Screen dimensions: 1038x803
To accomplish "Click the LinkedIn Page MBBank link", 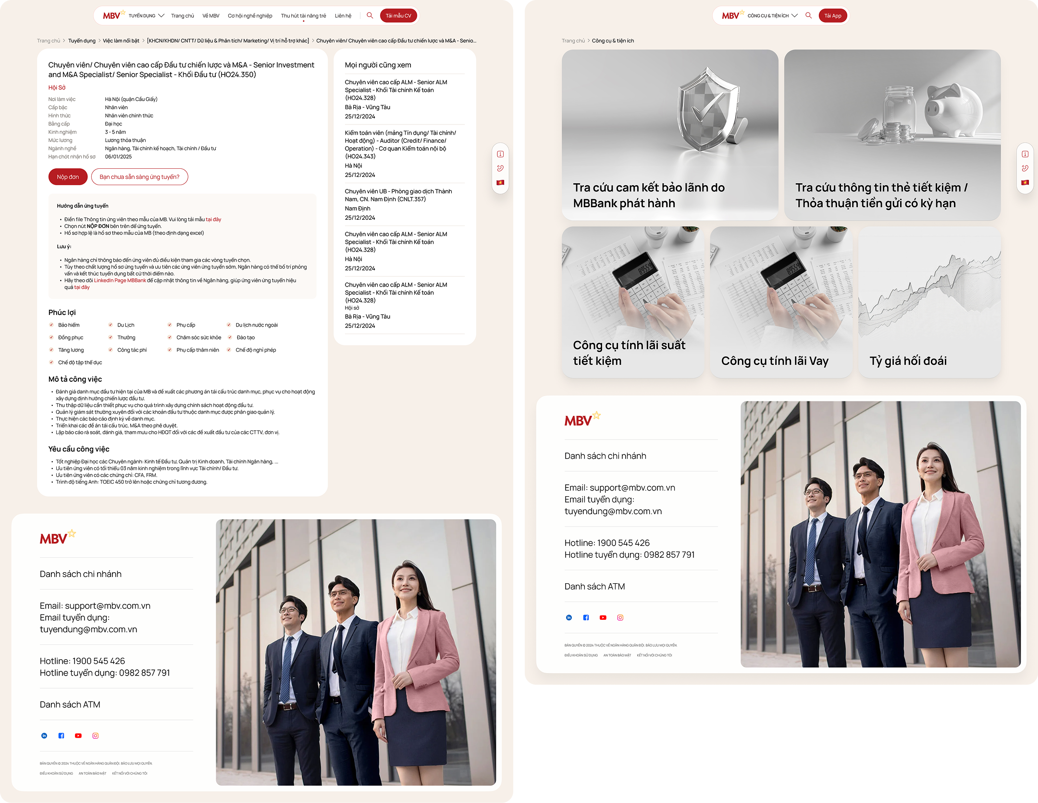I will 120,280.
